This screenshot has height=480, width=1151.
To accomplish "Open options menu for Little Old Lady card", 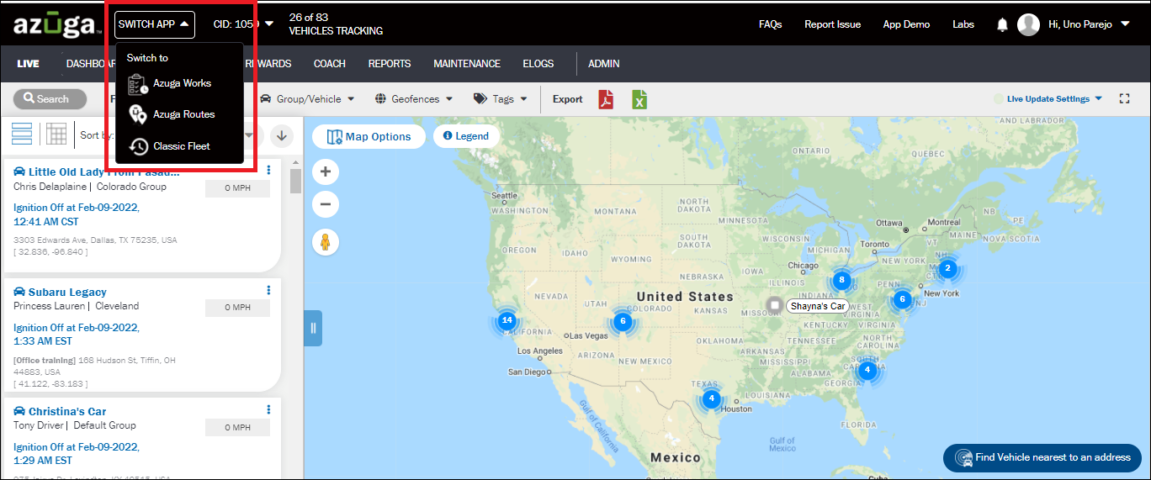I will tap(269, 171).
